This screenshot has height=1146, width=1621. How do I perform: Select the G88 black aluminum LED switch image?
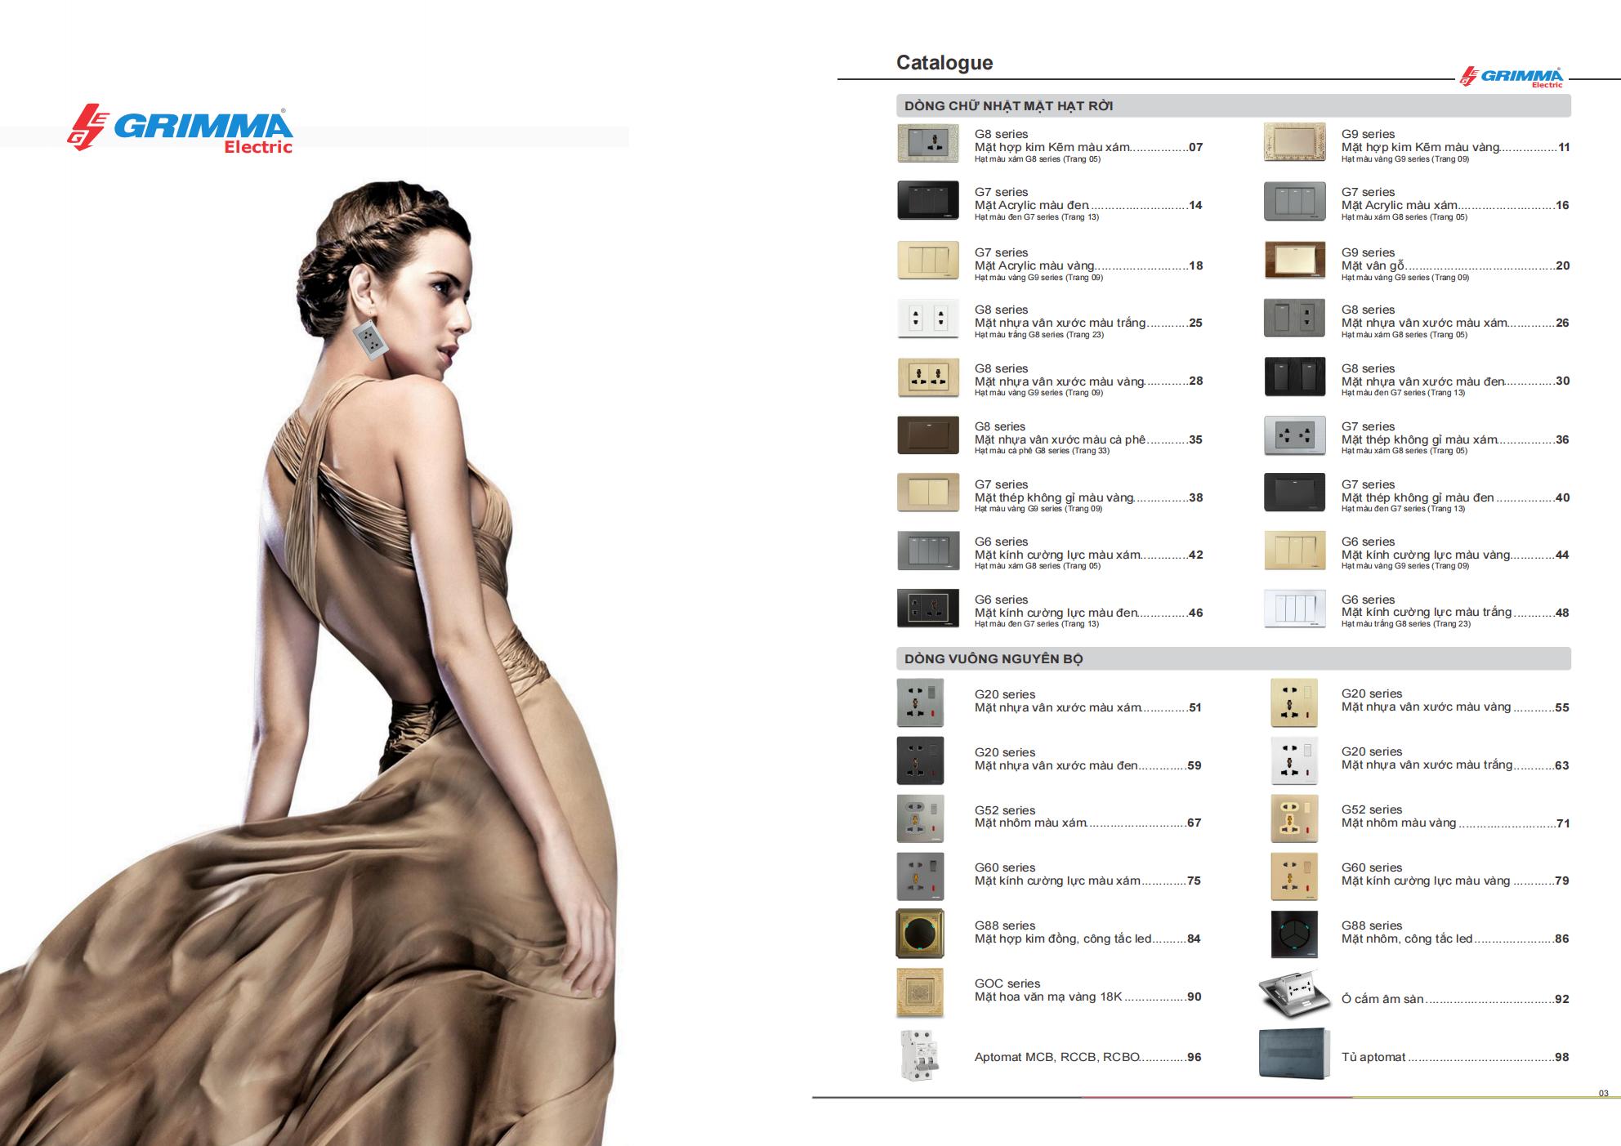(x=1294, y=934)
